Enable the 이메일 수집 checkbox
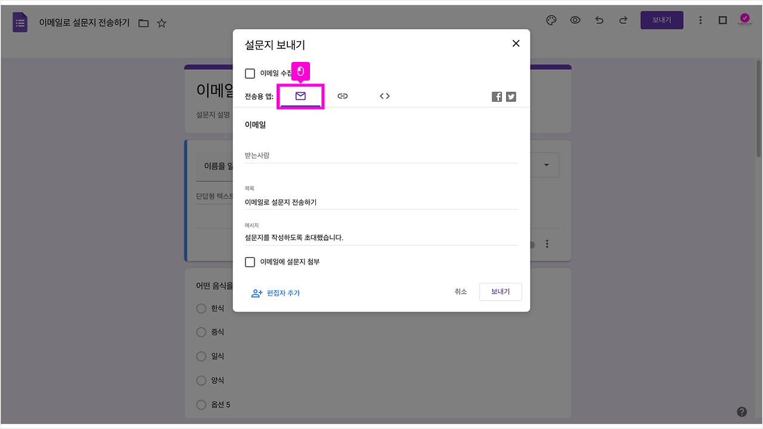The image size is (763, 429). (x=250, y=73)
